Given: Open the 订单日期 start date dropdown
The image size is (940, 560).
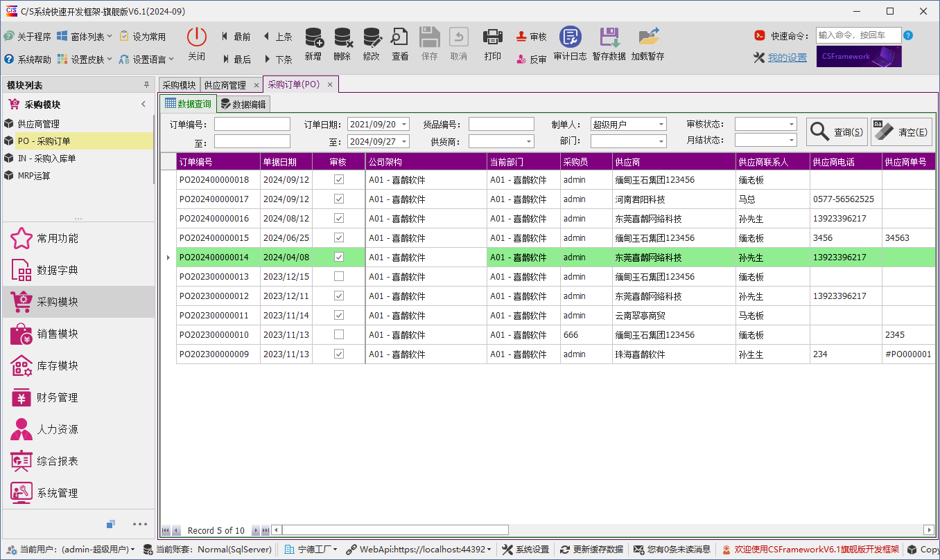Looking at the screenshot, I should (x=404, y=125).
